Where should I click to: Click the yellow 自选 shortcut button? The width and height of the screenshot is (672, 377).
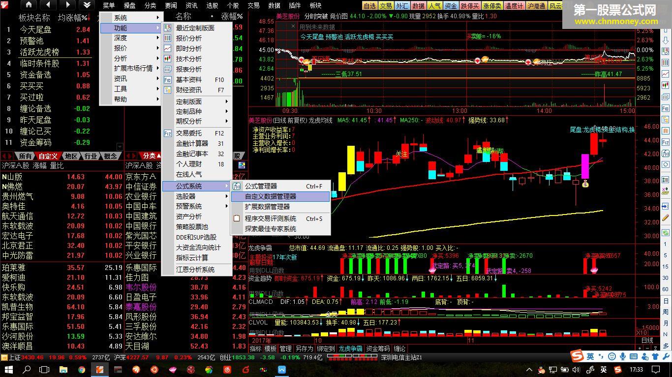click(x=369, y=6)
